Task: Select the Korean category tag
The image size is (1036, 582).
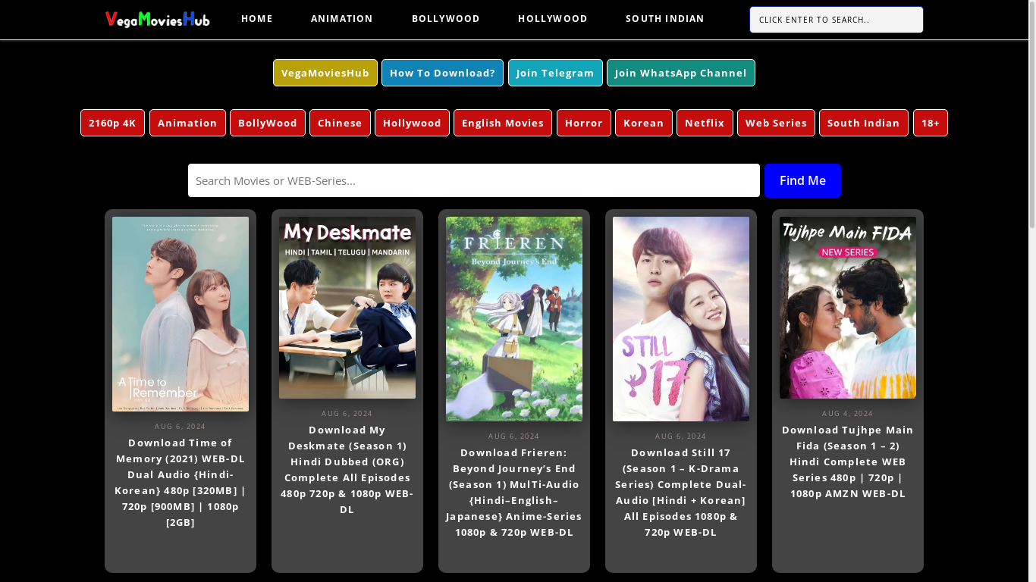Action: pyautogui.click(x=644, y=123)
